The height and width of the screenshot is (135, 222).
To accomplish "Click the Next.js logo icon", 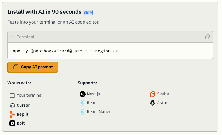I will click(x=82, y=94).
